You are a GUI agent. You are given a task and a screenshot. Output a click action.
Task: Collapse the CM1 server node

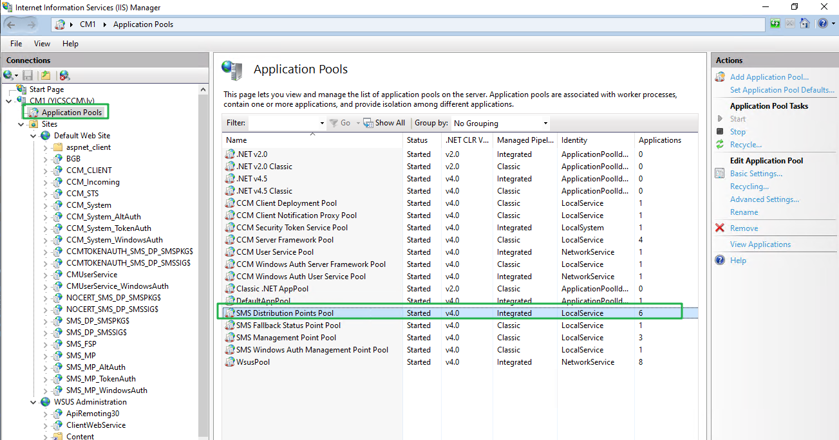click(8, 101)
